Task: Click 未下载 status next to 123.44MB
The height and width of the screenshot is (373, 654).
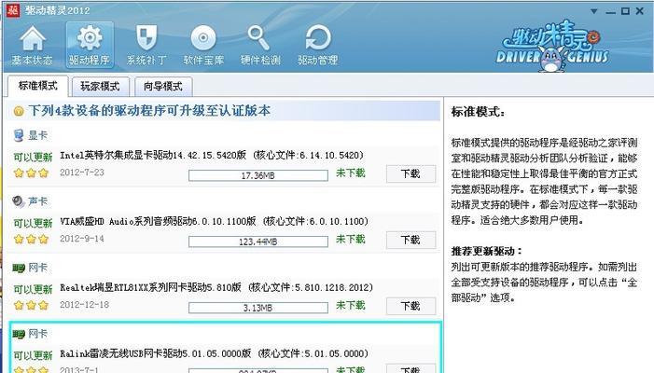Action: point(351,240)
